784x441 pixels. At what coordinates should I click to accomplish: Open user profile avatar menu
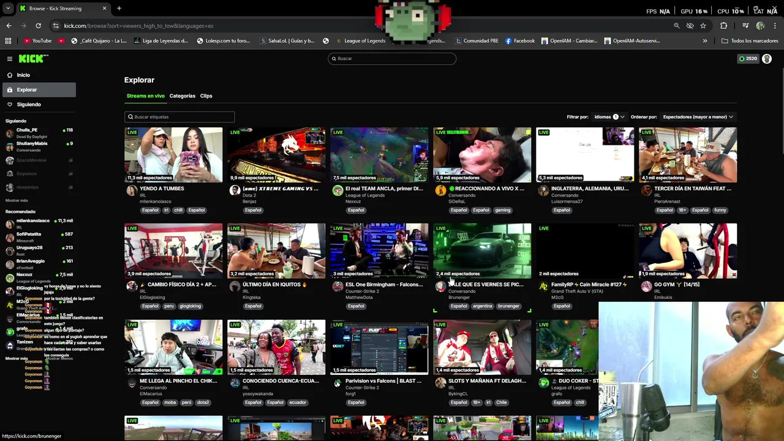[x=767, y=59]
